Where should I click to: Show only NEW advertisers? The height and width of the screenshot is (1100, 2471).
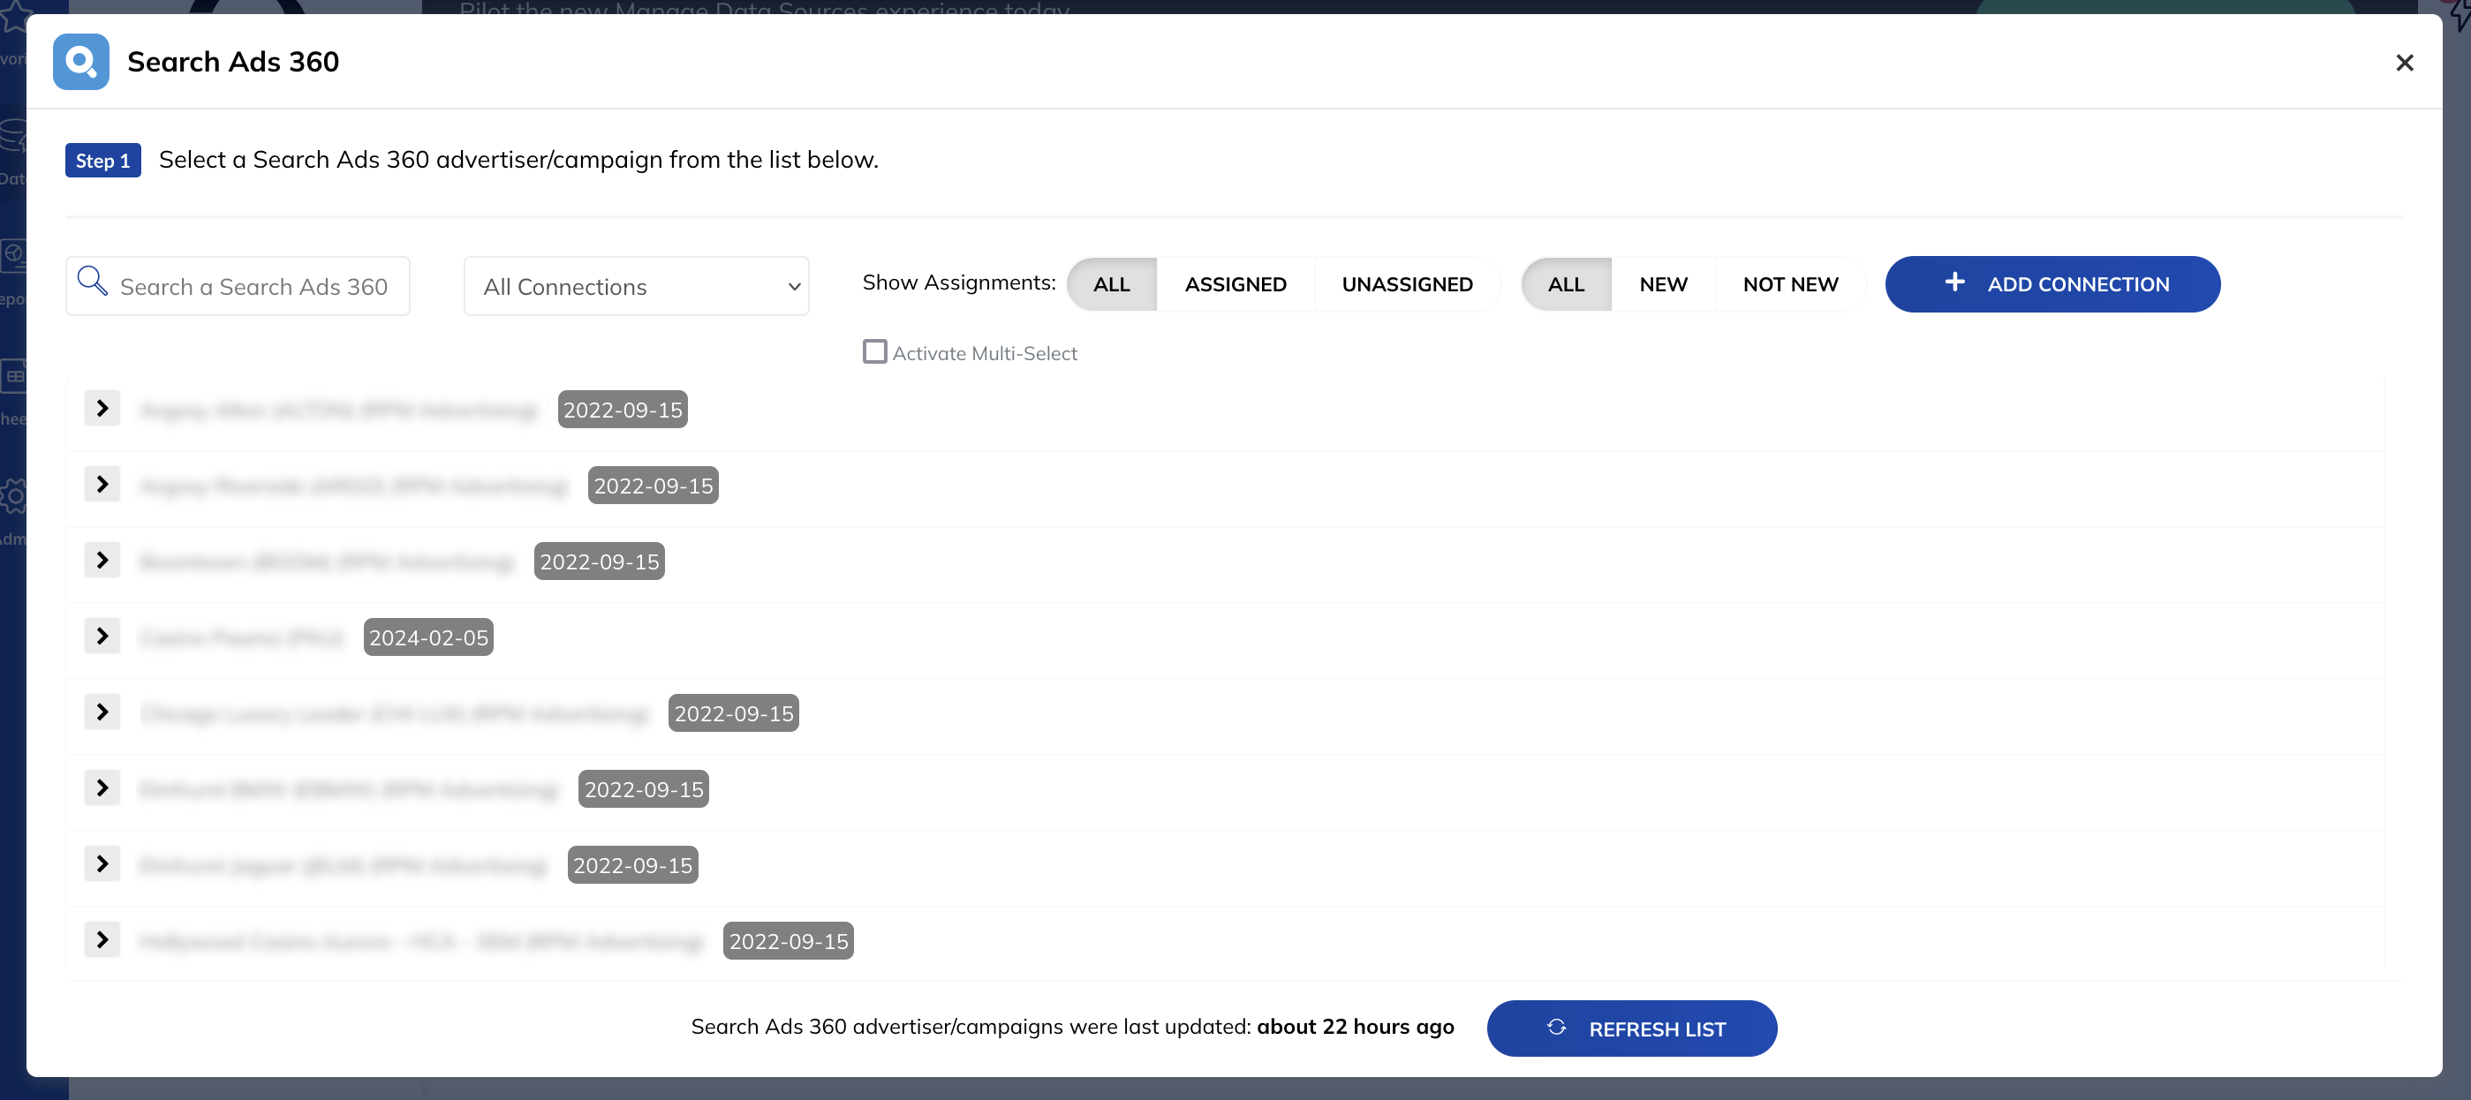1663,285
